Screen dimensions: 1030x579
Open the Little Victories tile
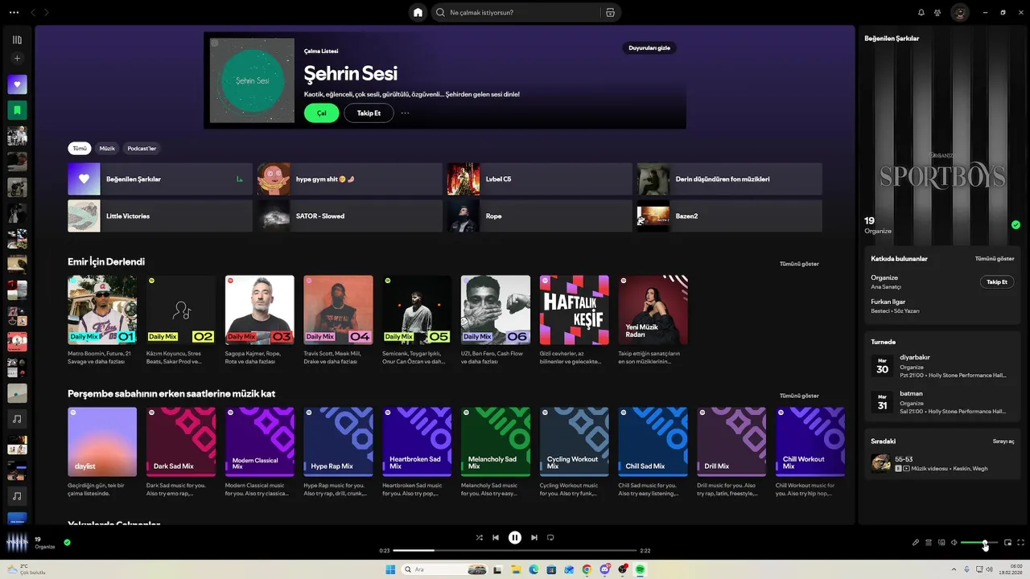click(160, 216)
